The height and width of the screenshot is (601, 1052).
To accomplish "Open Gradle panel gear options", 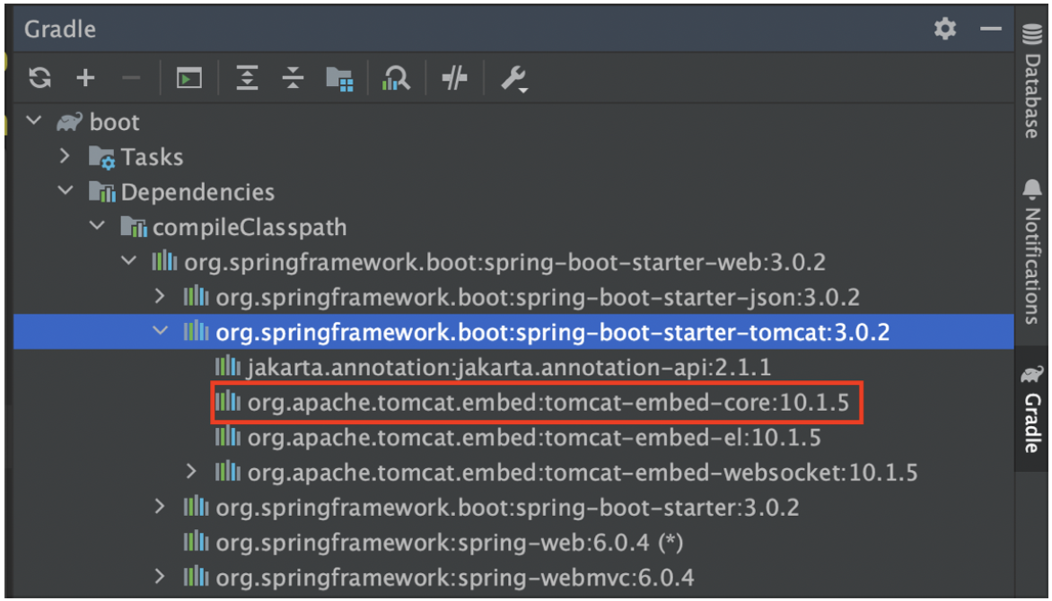I will (945, 29).
